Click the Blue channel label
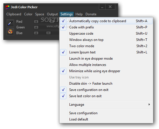Screen dimensions: 159x129 tap(19, 33)
